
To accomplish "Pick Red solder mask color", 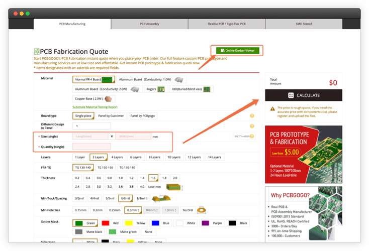I will [x=110, y=223].
